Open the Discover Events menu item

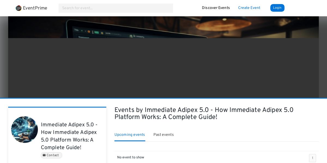(x=216, y=8)
